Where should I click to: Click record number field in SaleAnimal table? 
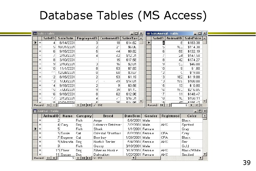click(180, 105)
